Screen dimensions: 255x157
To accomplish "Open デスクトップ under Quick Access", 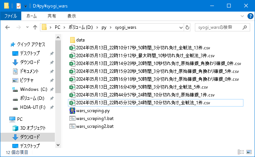I will pos(30,53).
